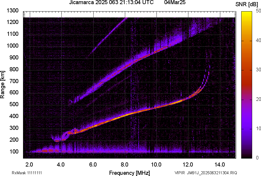Screen dimensions: 261x176
Task: Click the file name 'JM91J_2025063211304.RIQ'
Action: [212, 173]
